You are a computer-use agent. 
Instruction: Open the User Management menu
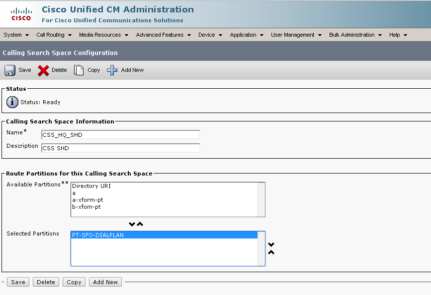click(296, 35)
